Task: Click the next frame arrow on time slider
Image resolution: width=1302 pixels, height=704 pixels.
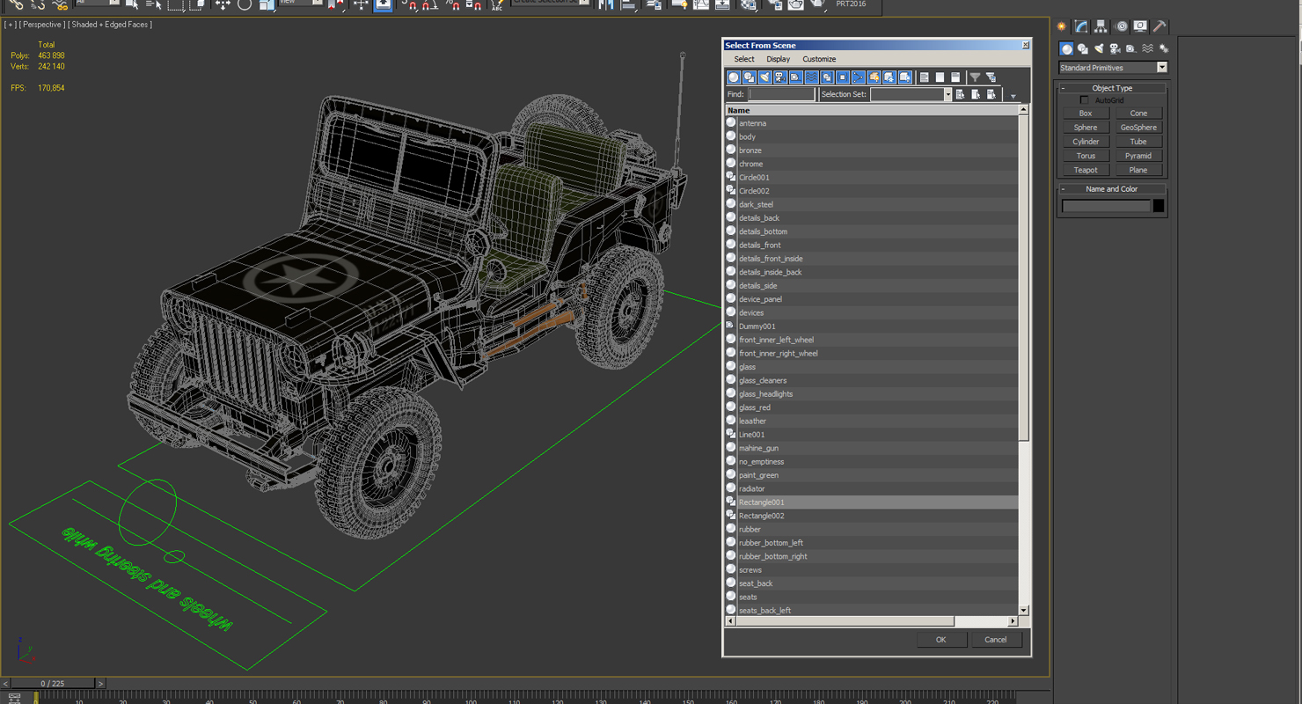Action: pyautogui.click(x=100, y=684)
